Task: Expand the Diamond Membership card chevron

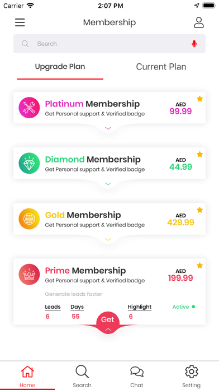Action: click(108, 184)
